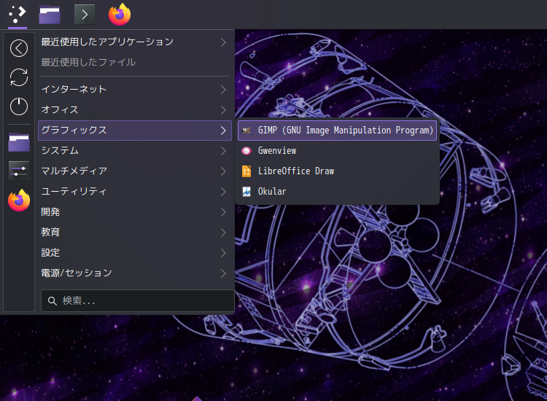Screen dimensions: 547x401
Task: Click the GIMP application icon
Action: click(x=247, y=131)
